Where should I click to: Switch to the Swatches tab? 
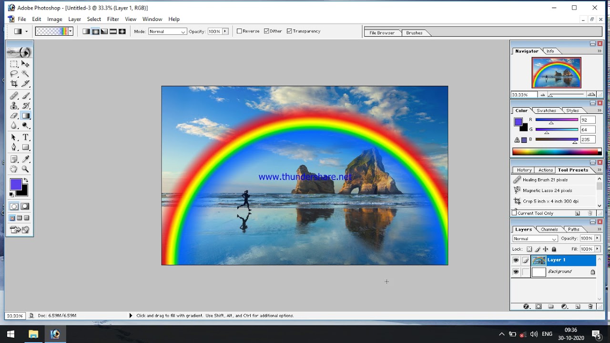tap(546, 111)
